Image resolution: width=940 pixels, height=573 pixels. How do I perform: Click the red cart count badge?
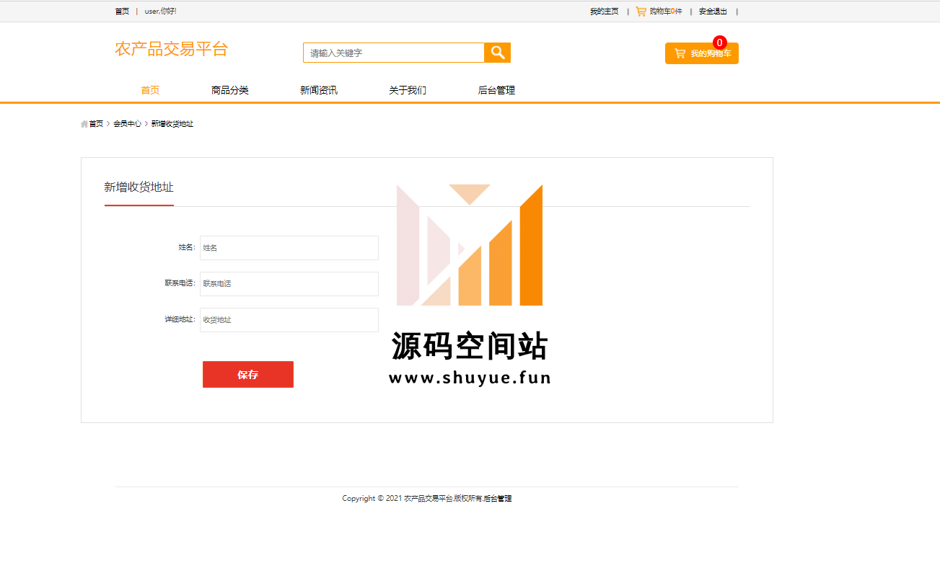[719, 43]
